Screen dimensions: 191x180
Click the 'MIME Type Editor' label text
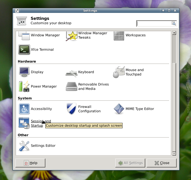coord(140,109)
